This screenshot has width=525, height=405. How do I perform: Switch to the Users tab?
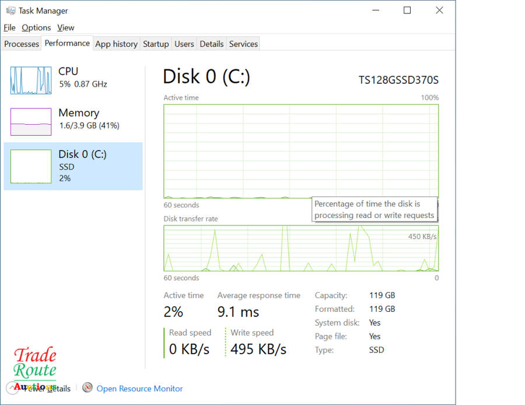(x=184, y=44)
